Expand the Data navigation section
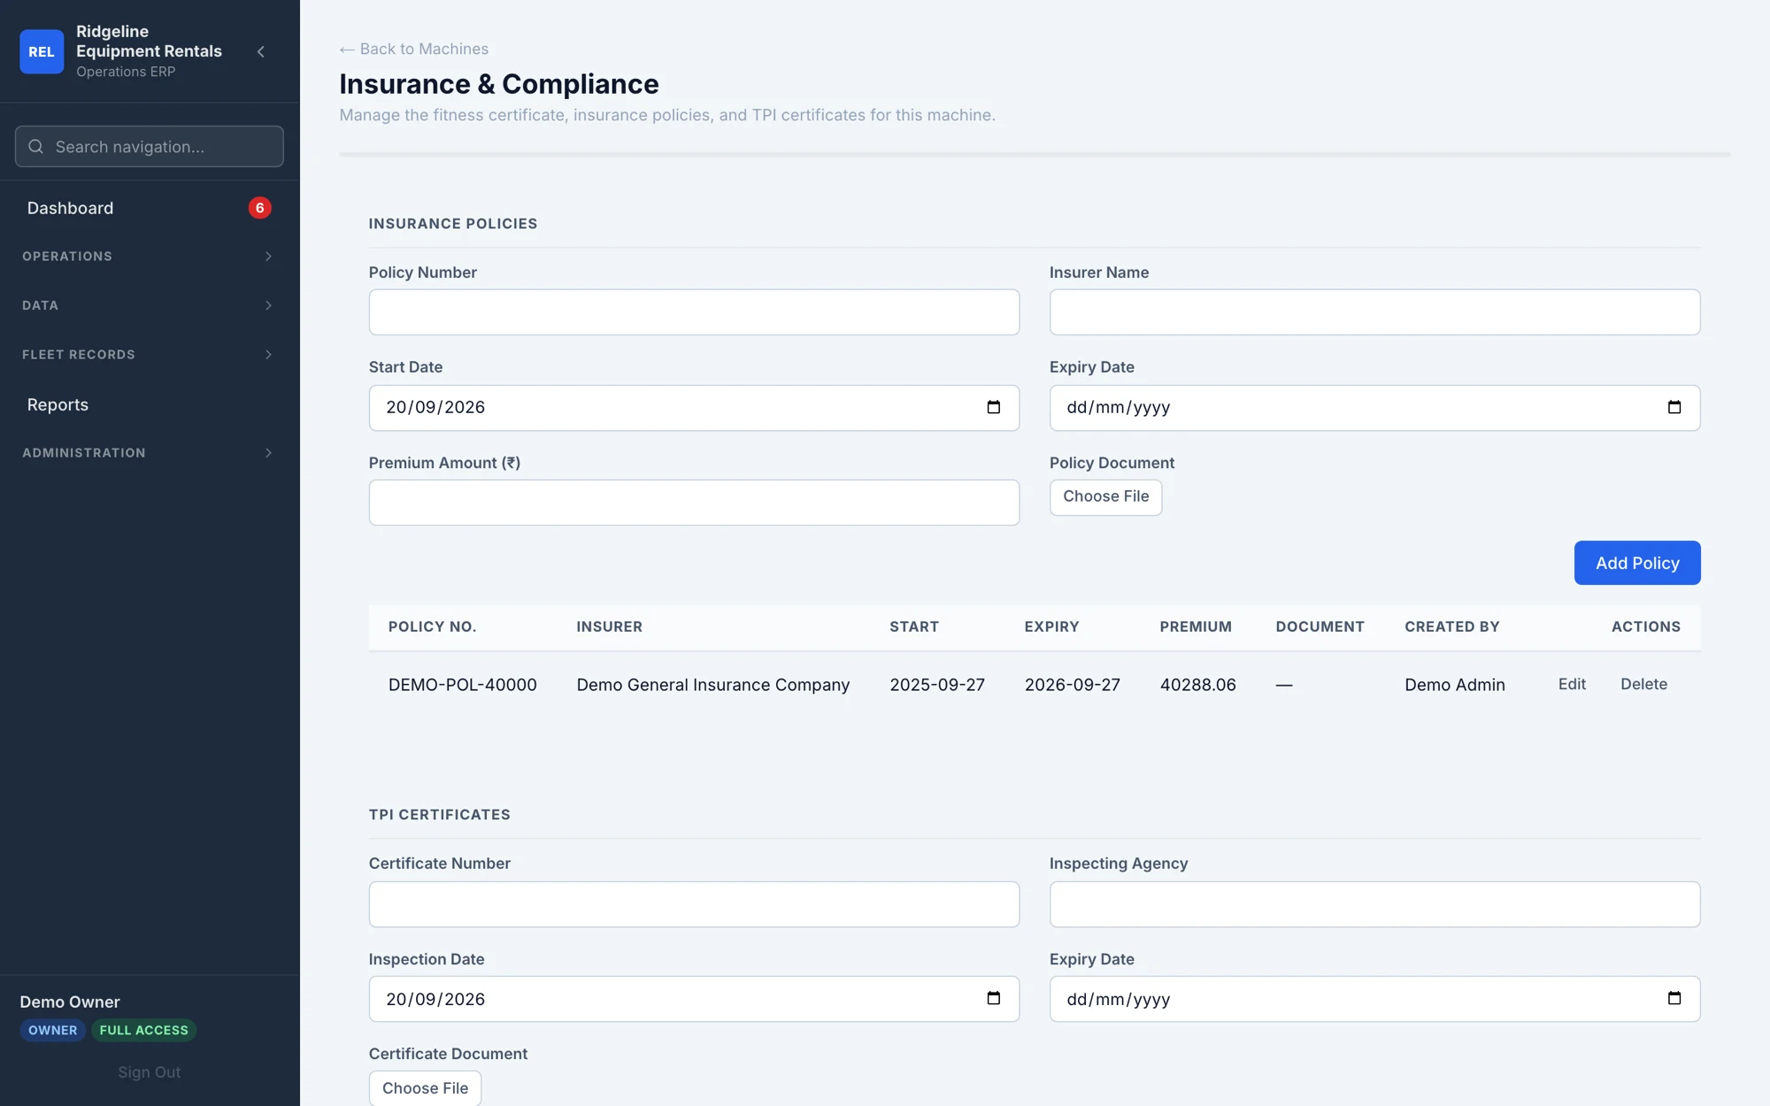Viewport: 1770px width, 1106px height. coord(150,305)
